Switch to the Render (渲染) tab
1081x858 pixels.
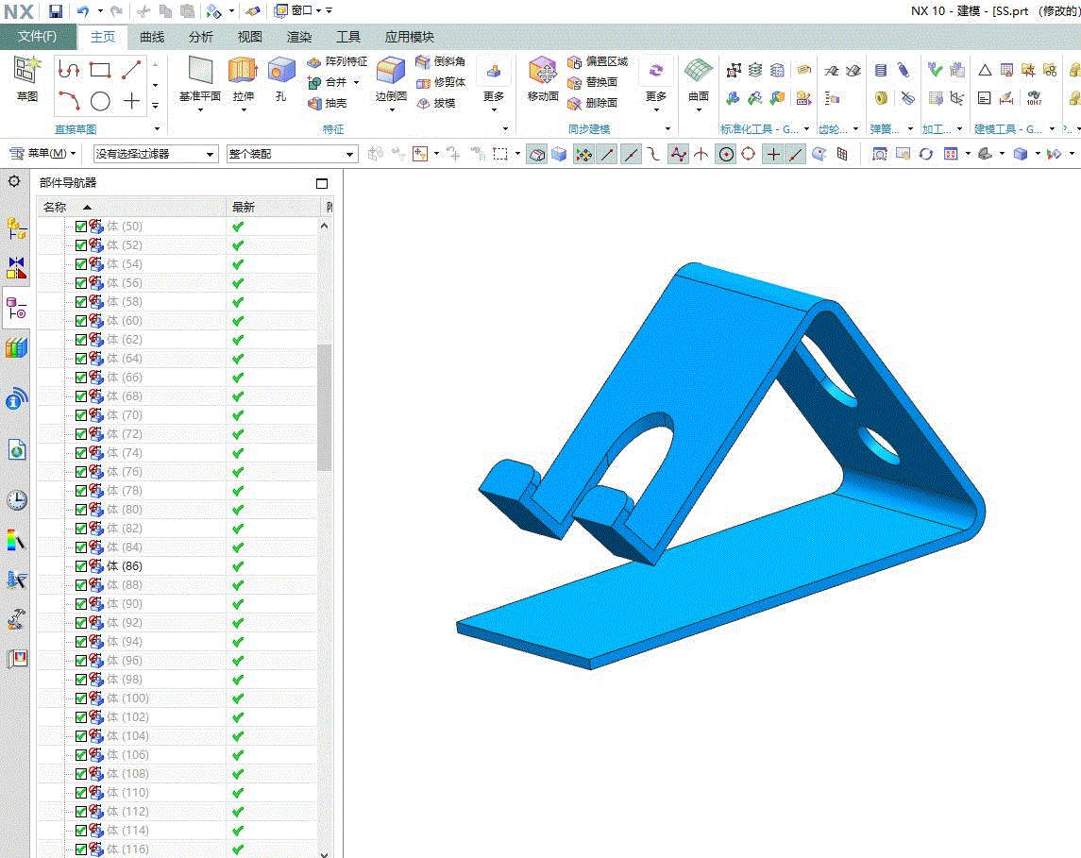(298, 37)
